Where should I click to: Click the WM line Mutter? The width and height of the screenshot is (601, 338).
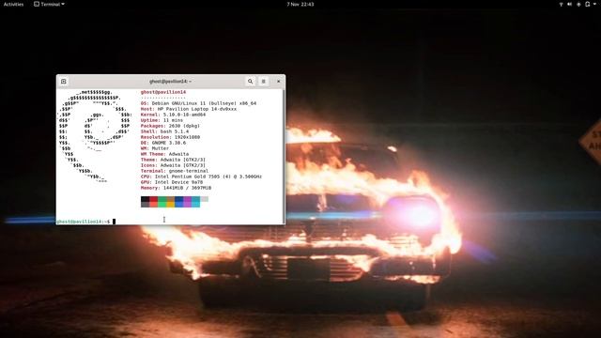tap(155, 148)
